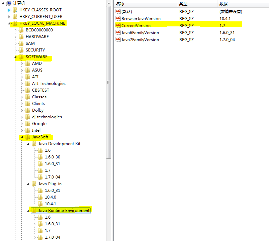This screenshot has height=241, width=269.
Task: Click the ab icon for BrowserJavaVersion
Action: pos(118,18)
